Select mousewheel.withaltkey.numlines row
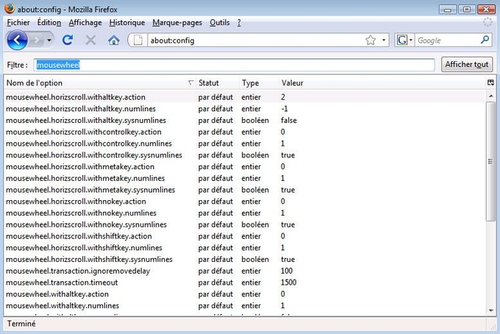 [x=245, y=305]
